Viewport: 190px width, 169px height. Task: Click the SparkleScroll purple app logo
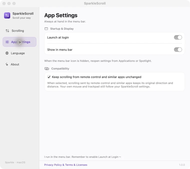(x=7, y=15)
